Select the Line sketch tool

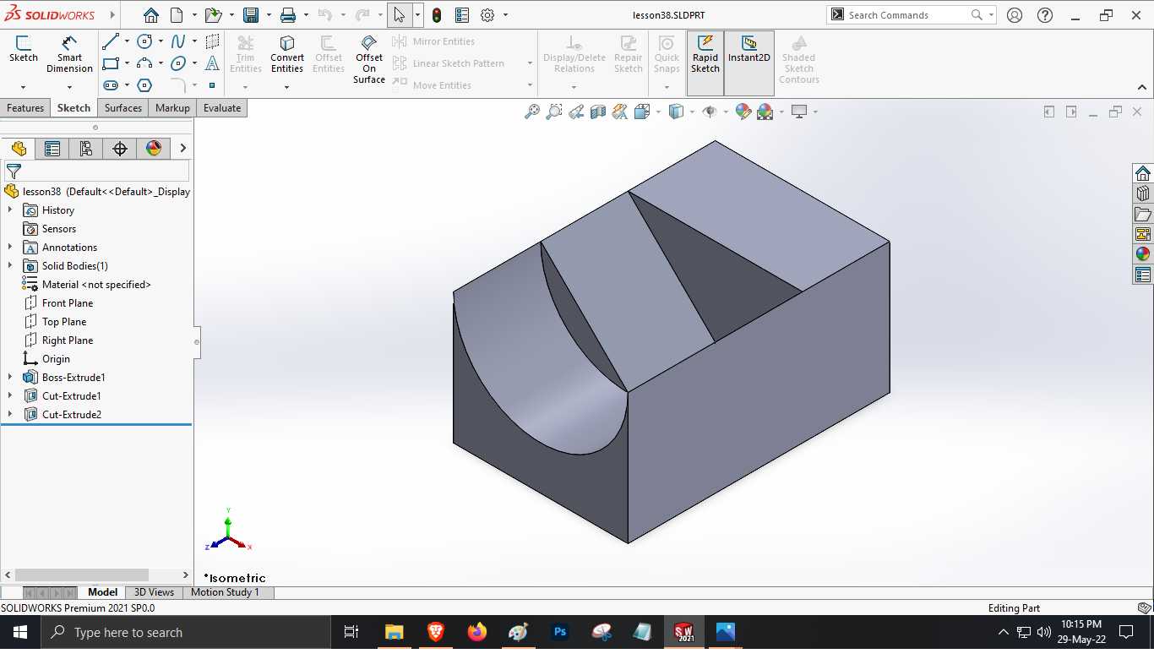pos(111,41)
